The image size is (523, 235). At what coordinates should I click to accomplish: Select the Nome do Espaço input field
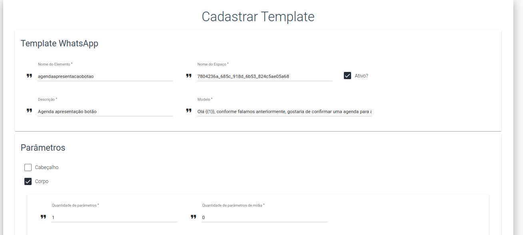coord(264,76)
